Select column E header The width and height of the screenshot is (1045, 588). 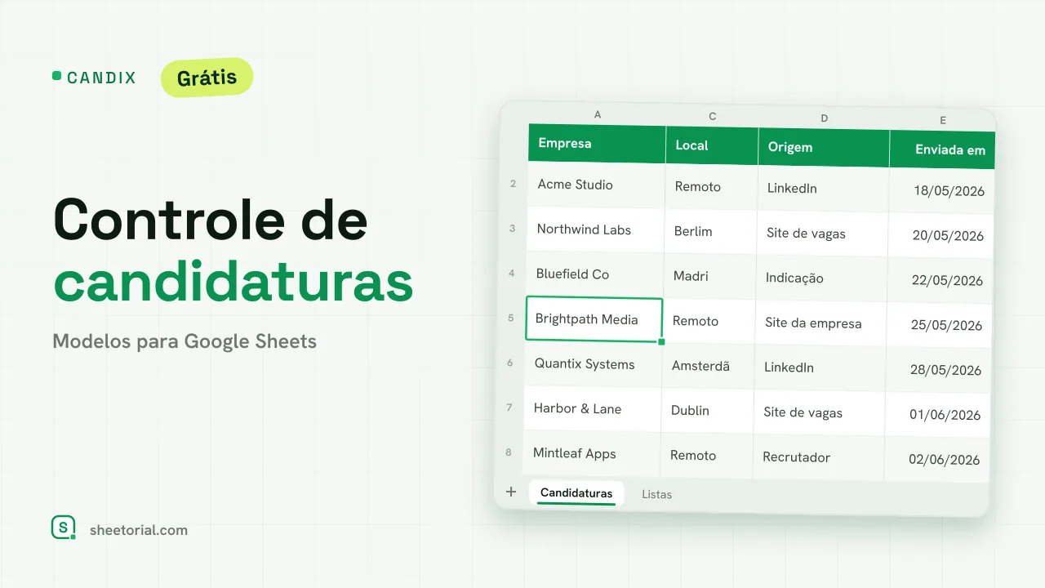point(942,120)
